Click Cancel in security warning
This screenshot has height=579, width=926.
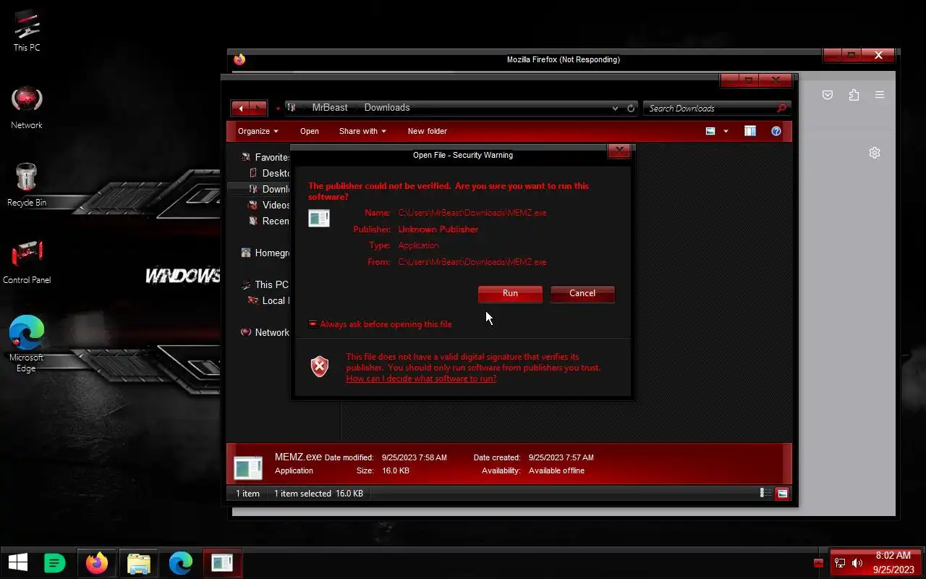[x=582, y=293]
